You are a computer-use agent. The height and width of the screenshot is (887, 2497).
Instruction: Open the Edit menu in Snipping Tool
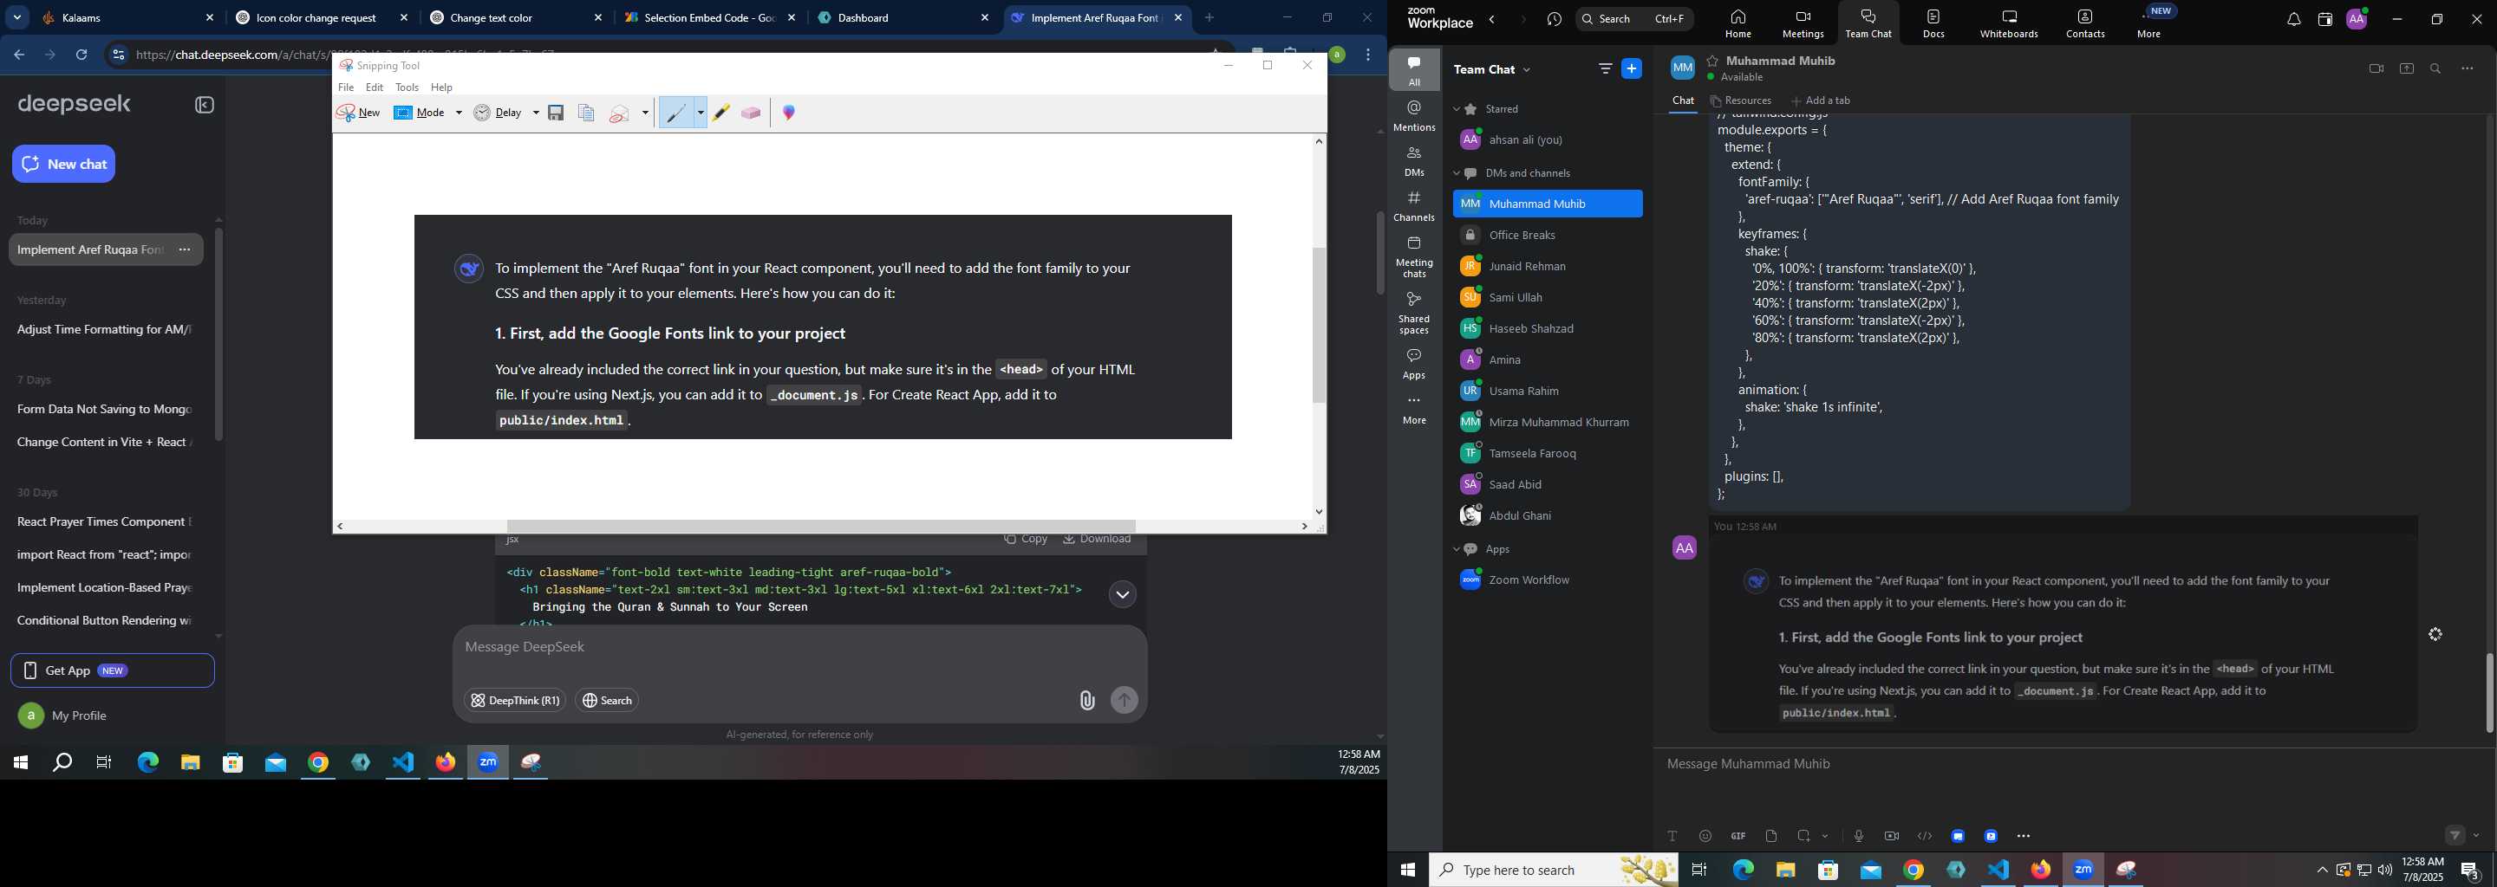(x=375, y=87)
